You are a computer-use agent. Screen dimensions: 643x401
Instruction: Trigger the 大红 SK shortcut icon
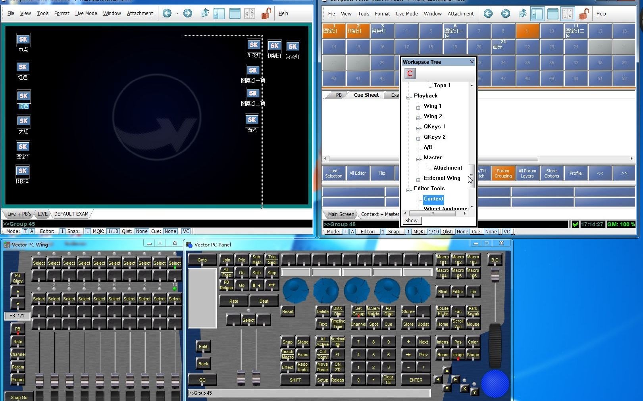23,121
